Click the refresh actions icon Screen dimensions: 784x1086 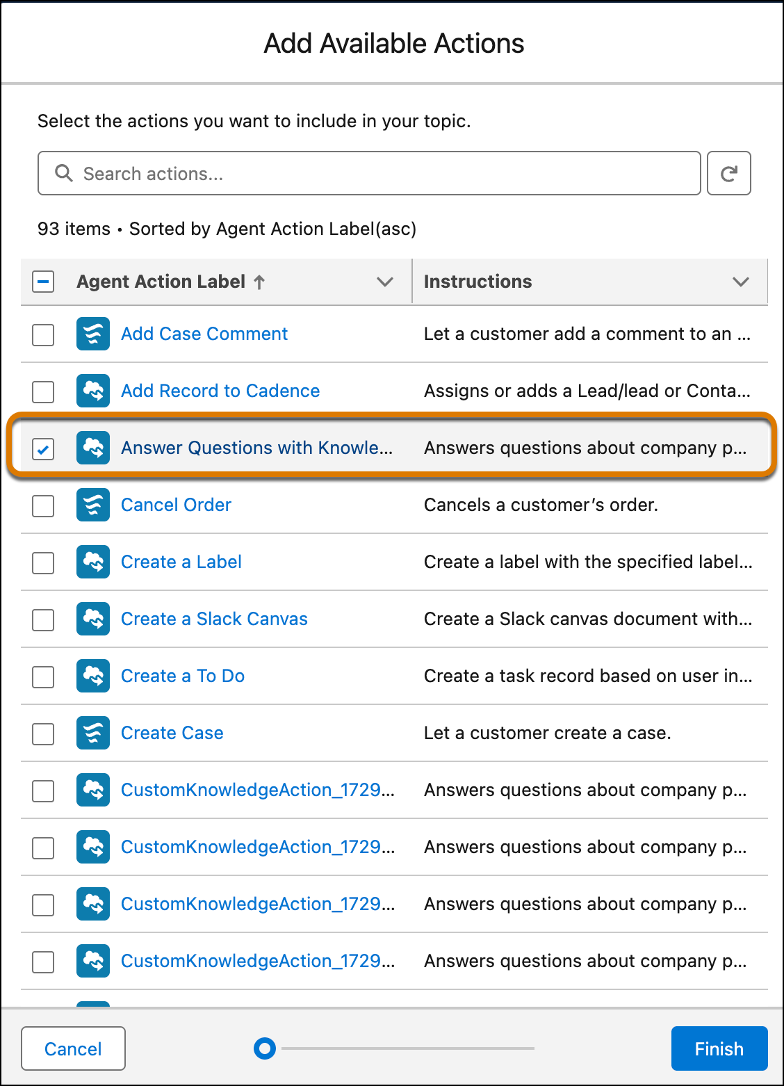point(728,173)
